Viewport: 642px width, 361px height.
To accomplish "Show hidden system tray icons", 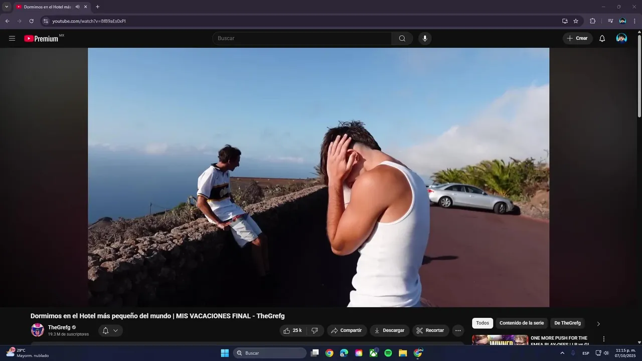I will pyautogui.click(x=562, y=353).
